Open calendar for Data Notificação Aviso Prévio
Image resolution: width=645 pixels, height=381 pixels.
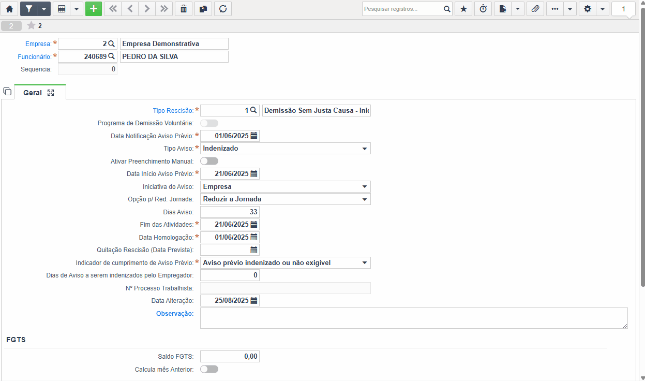click(254, 136)
